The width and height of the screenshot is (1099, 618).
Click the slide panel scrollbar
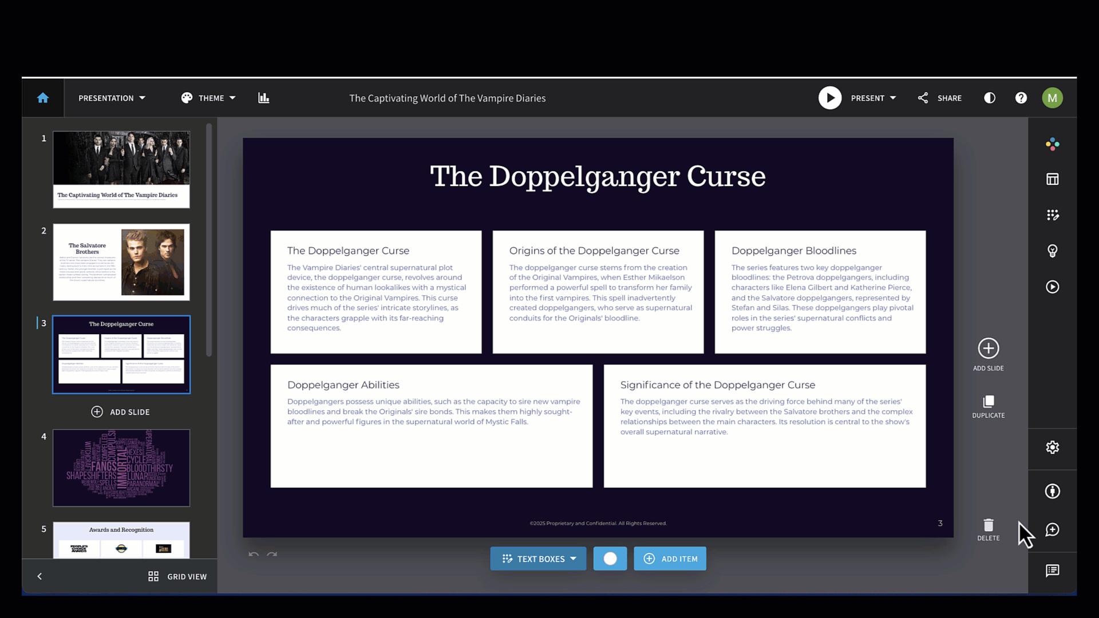pyautogui.click(x=209, y=240)
